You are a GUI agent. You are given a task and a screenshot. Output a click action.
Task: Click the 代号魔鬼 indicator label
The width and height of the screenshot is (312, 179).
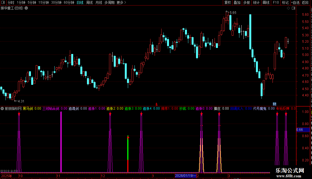(x=264, y=109)
